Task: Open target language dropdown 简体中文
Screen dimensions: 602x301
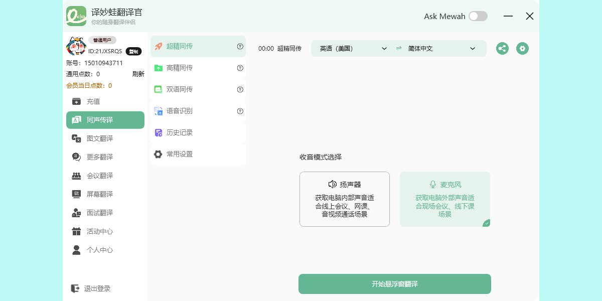Action: click(x=441, y=49)
